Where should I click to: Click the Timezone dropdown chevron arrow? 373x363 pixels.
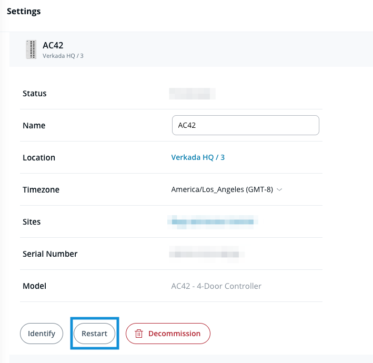tap(279, 190)
